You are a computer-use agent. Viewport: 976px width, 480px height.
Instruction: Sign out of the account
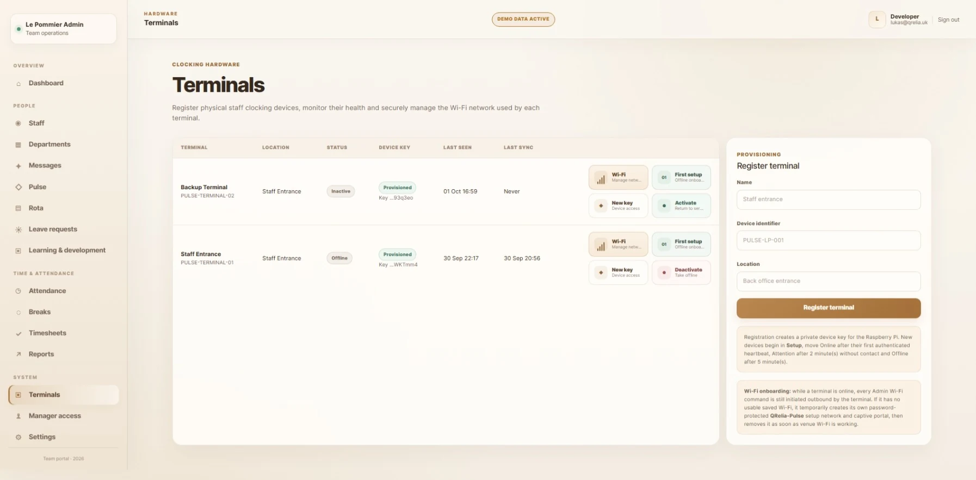click(x=948, y=20)
